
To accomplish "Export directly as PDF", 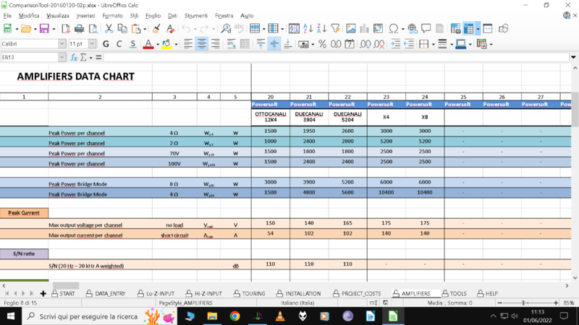I will (x=66, y=29).
